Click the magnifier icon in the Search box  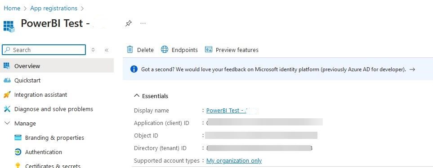[8, 50]
